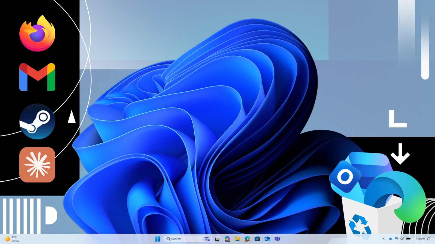The image size is (435, 244).
Task: Open the large Gmail icon
Action: [37, 77]
